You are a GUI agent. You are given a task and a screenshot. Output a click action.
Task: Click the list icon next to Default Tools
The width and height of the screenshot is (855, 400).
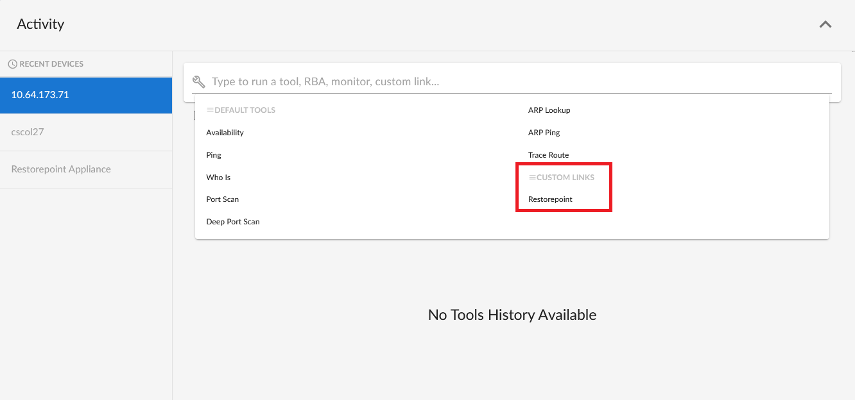click(209, 110)
